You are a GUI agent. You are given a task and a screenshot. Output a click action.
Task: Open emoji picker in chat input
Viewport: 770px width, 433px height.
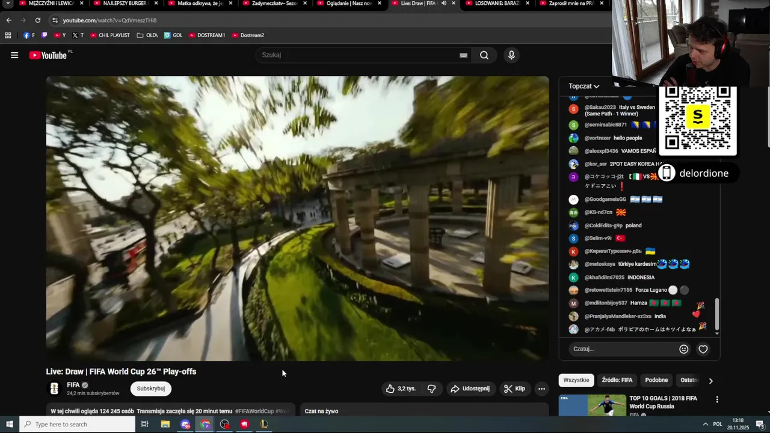(684, 349)
